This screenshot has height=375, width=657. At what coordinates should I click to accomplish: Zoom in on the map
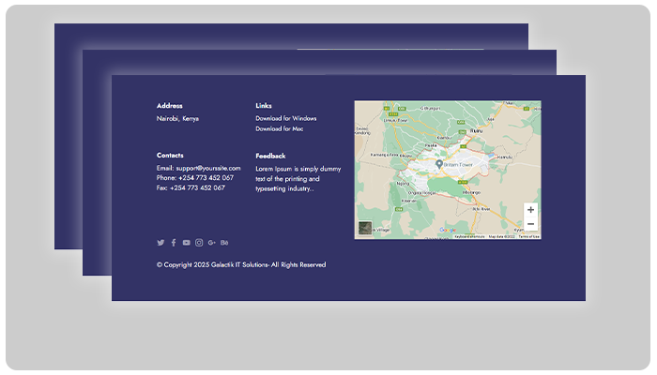click(530, 210)
